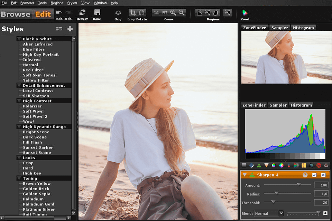
Task: Collapse the Sharpen 4 tool panel
Action: [x=245, y=175]
